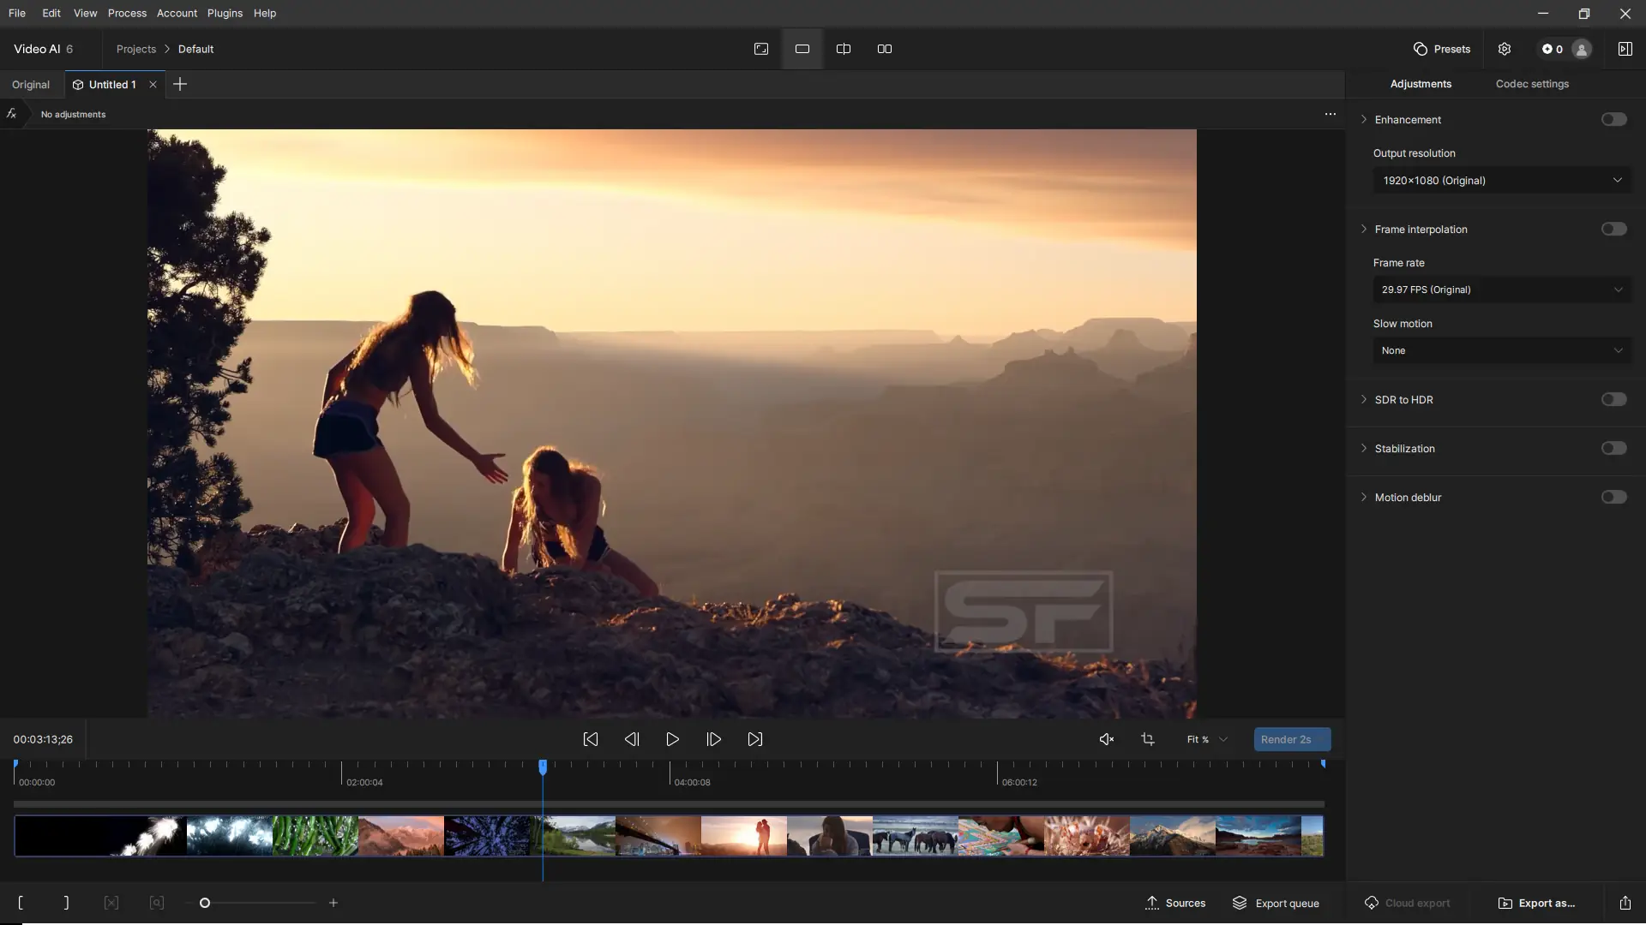Open the Process menu
1646x925 pixels.
127,13
